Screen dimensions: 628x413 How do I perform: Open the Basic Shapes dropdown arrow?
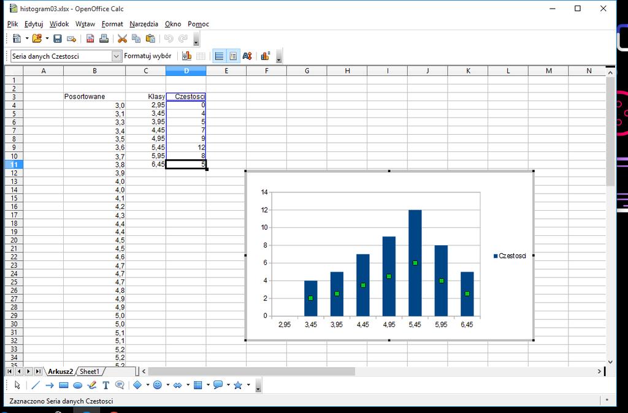148,385
